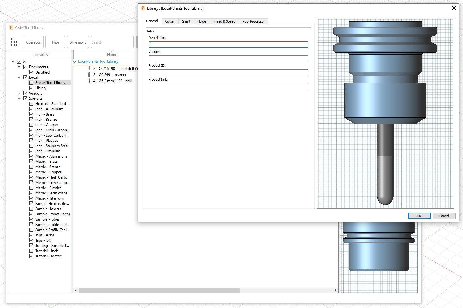Image resolution: width=463 pixels, height=308 pixels.
Task: Select the spot drill icon beside tool 2
Action: click(x=89, y=68)
